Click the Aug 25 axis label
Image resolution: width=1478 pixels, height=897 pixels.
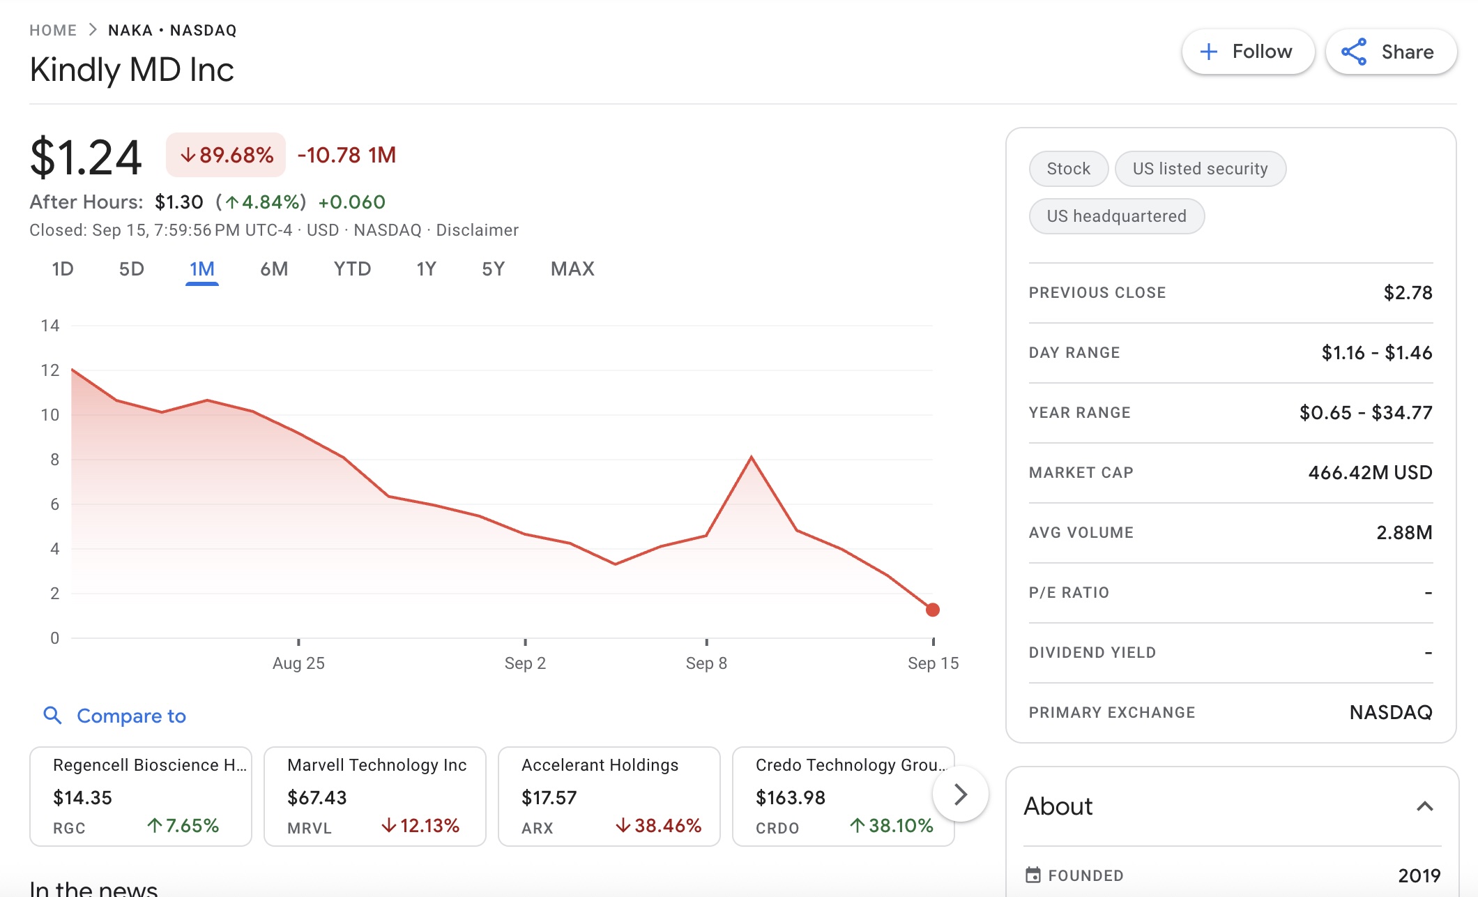(298, 663)
